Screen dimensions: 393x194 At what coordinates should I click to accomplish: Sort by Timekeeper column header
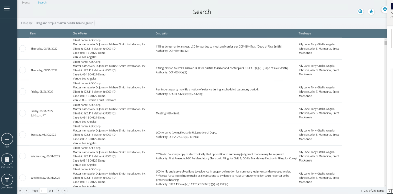click(305, 33)
